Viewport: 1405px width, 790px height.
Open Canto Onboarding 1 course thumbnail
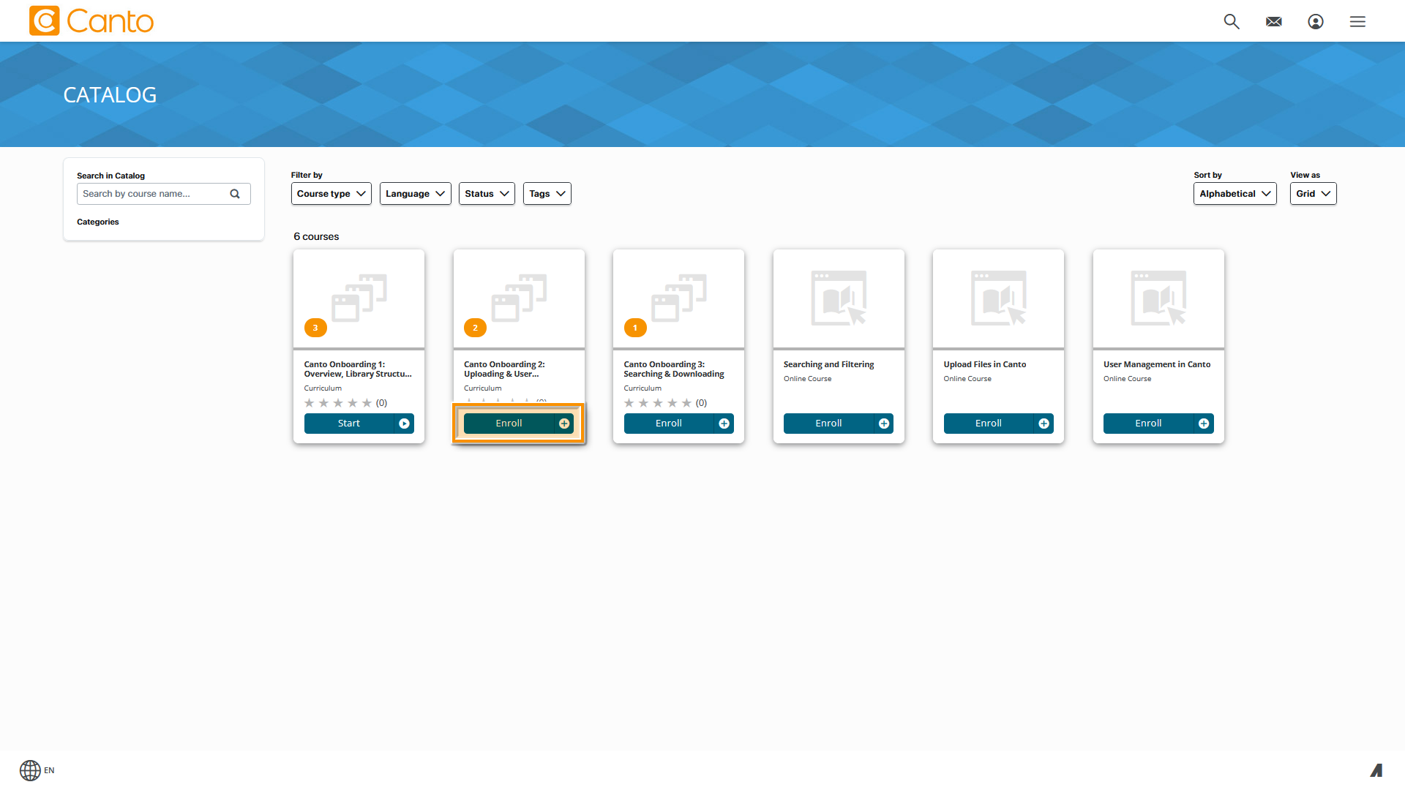[359, 298]
